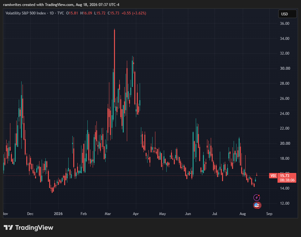Click the 08:38:06 countdown timer
This screenshot has height=237, width=301.
287,180
